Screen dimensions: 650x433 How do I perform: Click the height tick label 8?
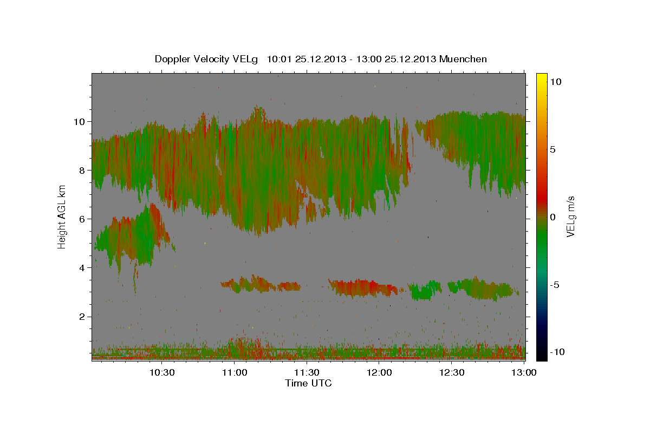coord(82,170)
